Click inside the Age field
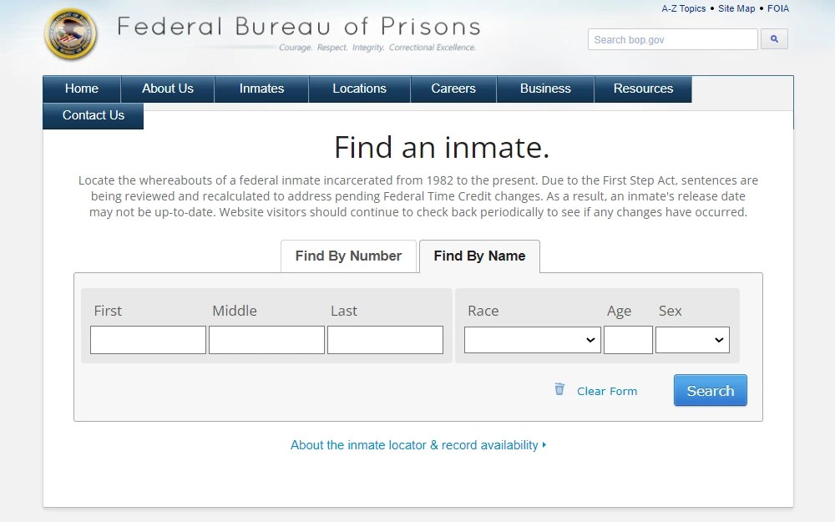The width and height of the screenshot is (835, 522). (628, 339)
